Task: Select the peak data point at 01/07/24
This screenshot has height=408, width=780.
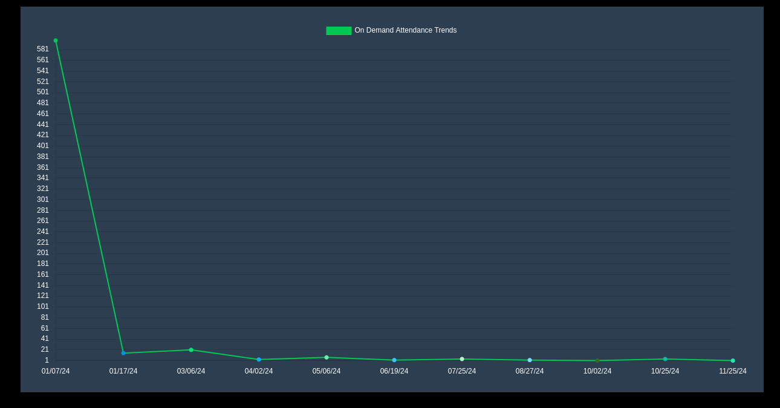Action: click(55, 40)
